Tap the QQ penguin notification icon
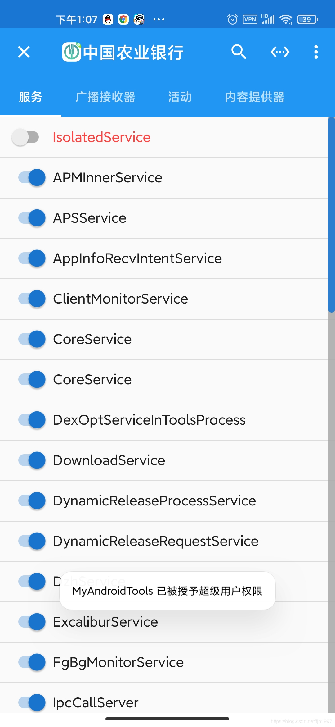 108,19
